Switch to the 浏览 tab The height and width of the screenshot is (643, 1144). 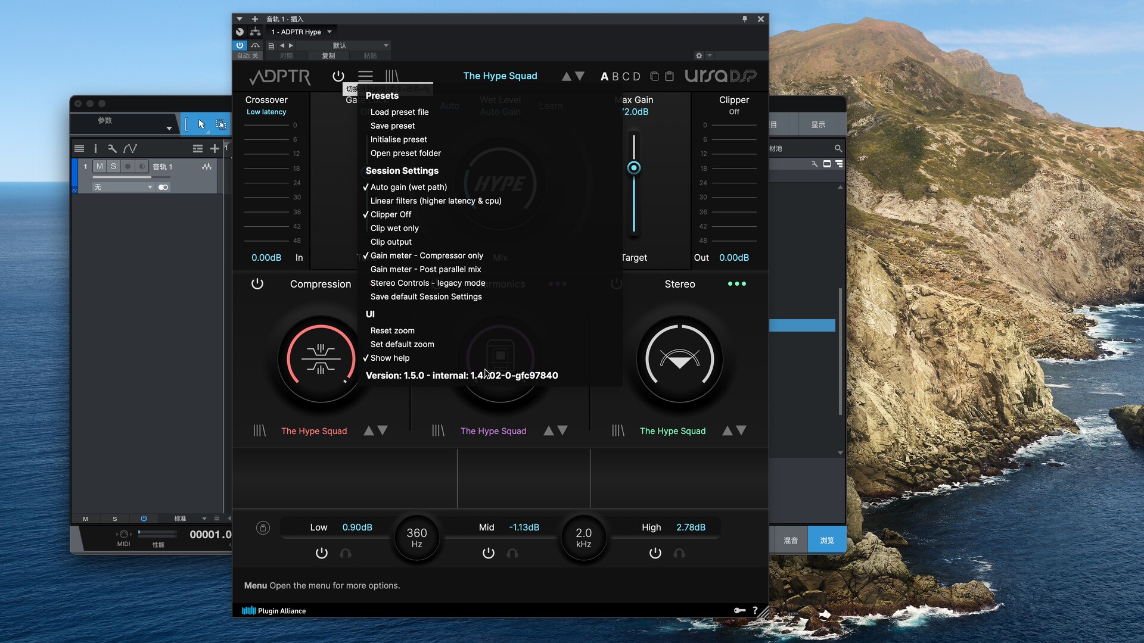(x=827, y=541)
